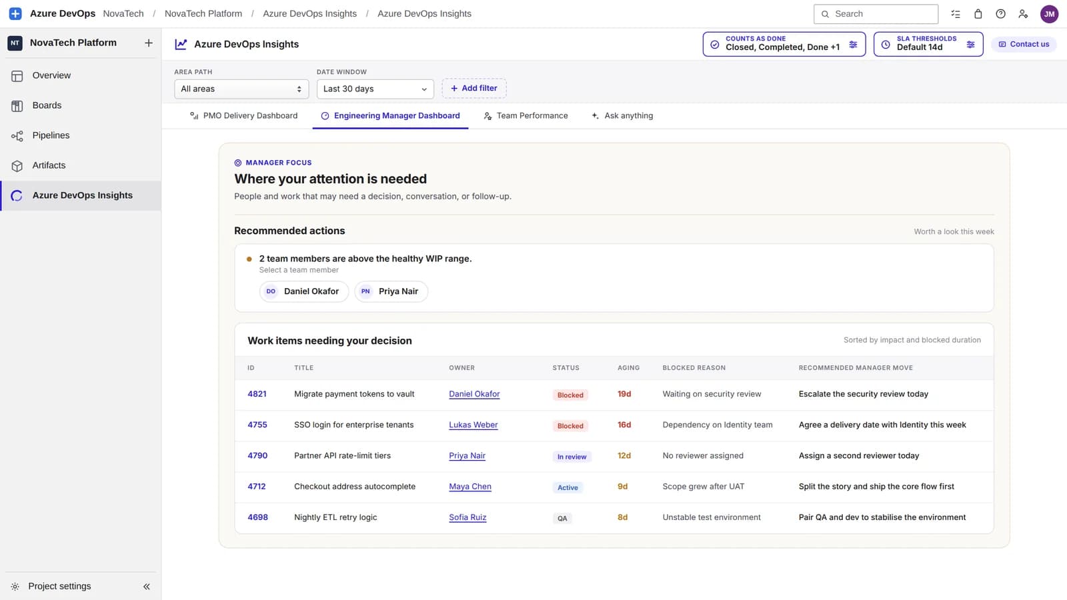Screen dimensions: 1067x600
Task: Click the Search input field
Action: (x=876, y=14)
